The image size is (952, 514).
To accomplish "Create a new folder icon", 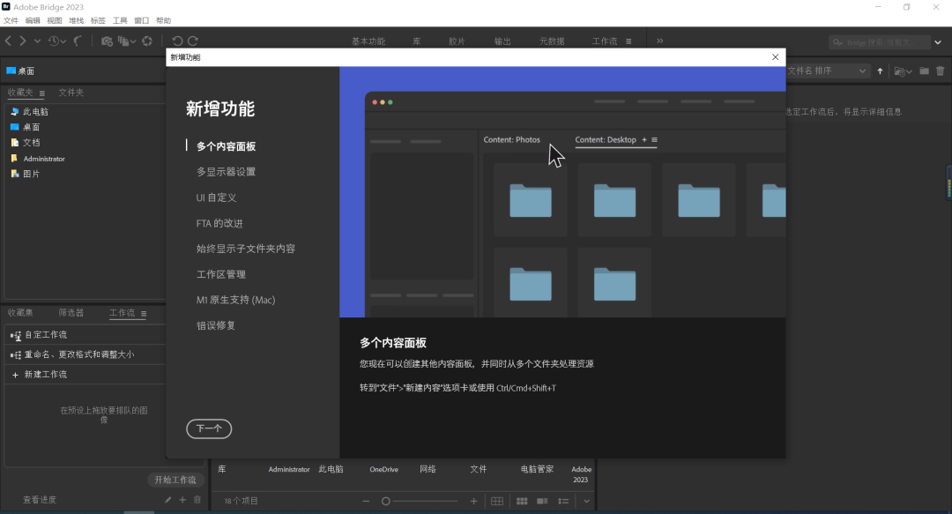I will (924, 71).
